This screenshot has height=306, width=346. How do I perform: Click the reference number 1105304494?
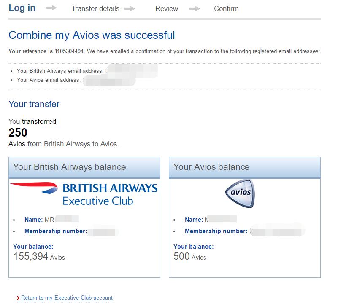[x=69, y=51]
